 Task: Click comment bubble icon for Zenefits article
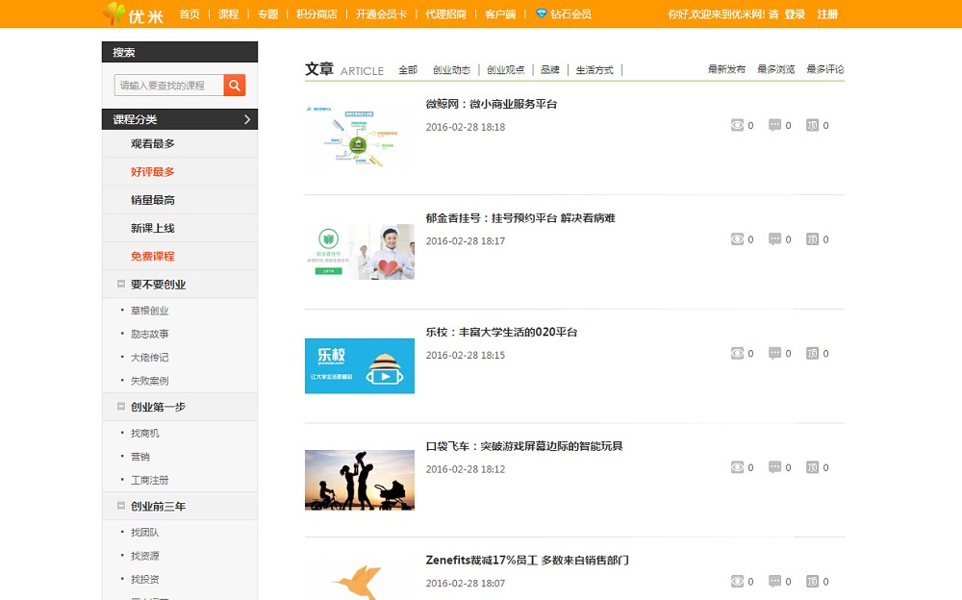click(x=774, y=582)
